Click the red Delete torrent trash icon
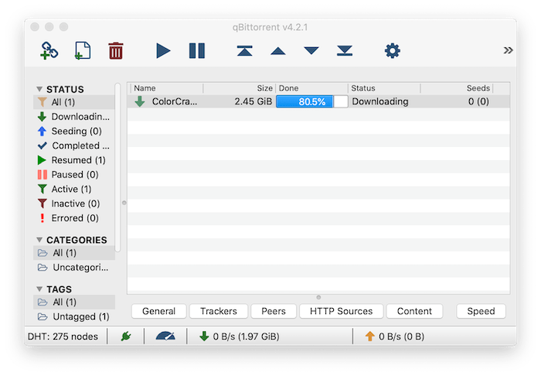Viewport: 541px width, 376px height. click(x=116, y=51)
